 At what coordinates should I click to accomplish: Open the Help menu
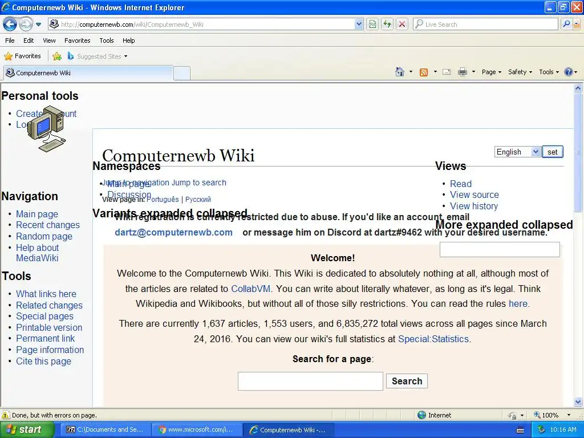tap(128, 40)
